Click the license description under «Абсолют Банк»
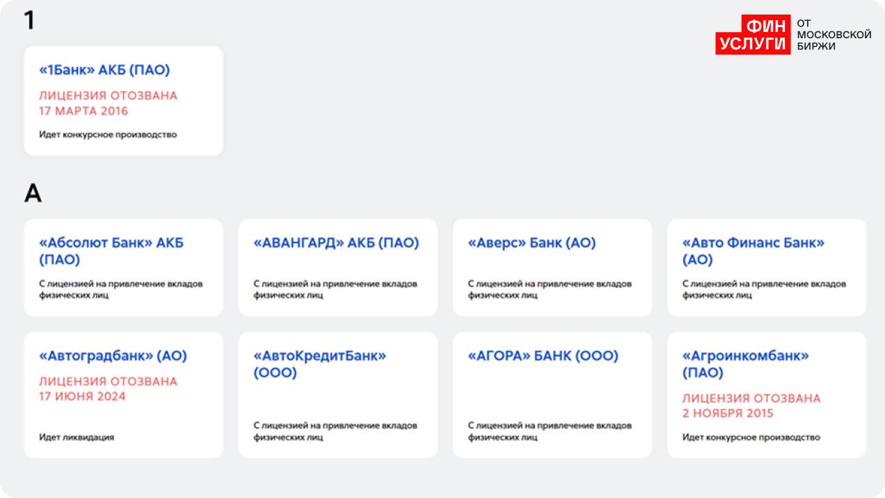Viewport: 885px width, 498px height. 121,289
